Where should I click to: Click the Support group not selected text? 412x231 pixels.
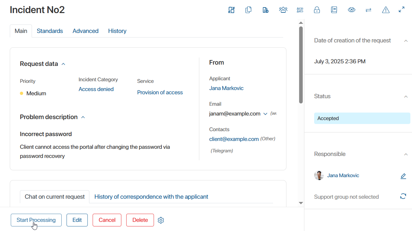click(346, 197)
